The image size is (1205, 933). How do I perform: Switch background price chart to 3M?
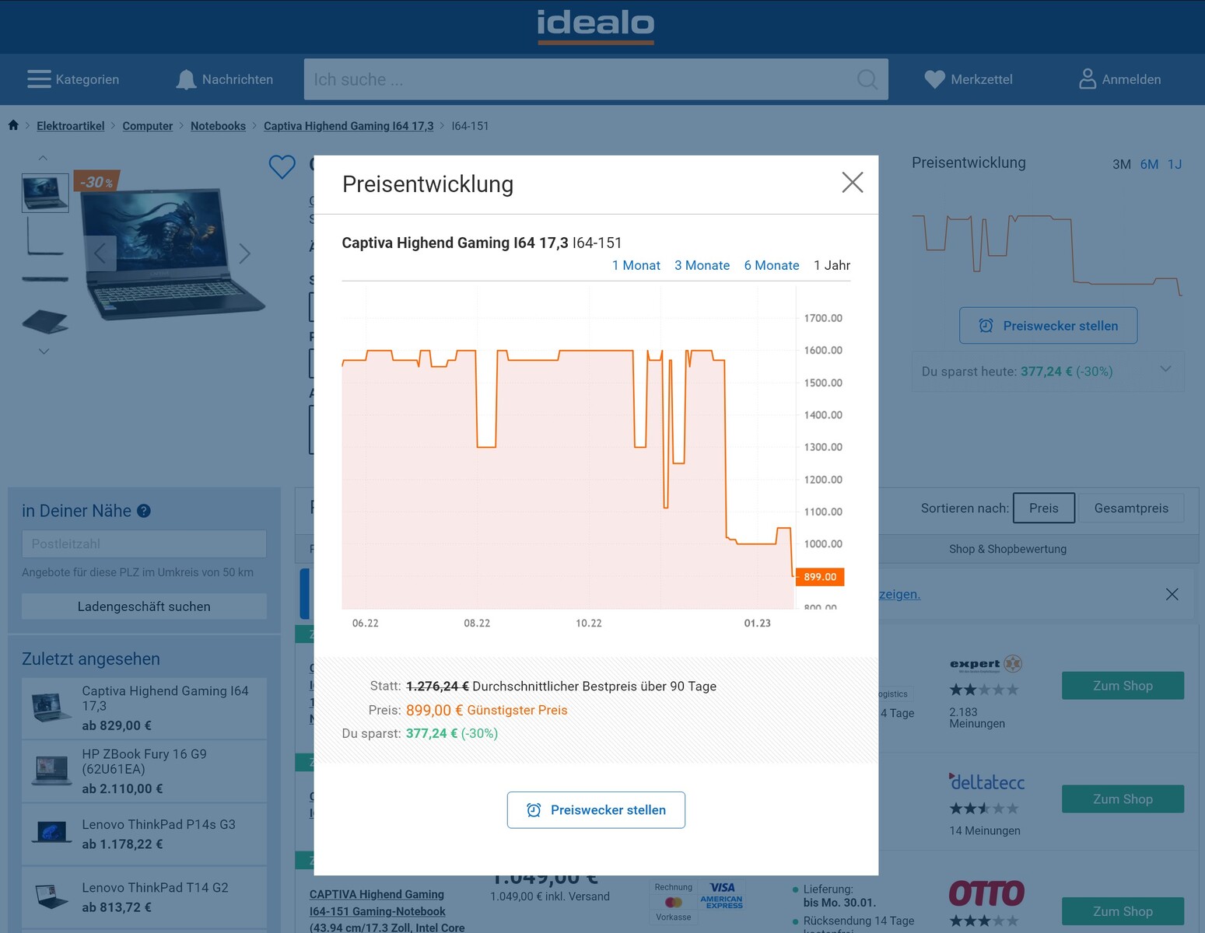click(1121, 164)
